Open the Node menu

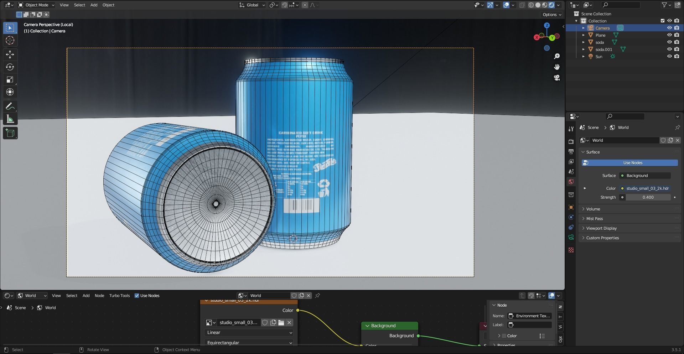click(x=99, y=296)
